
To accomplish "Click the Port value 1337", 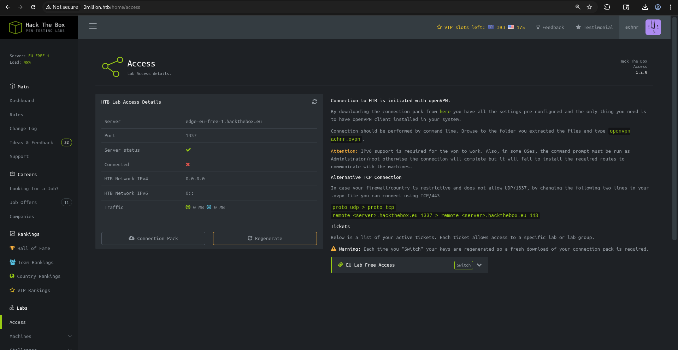I will pos(191,136).
